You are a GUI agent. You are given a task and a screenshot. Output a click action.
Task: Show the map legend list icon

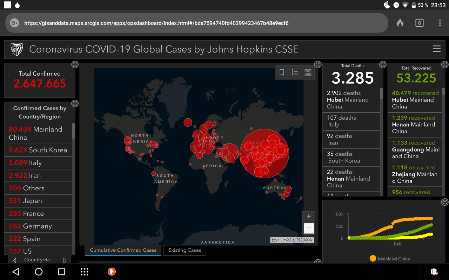[295, 72]
